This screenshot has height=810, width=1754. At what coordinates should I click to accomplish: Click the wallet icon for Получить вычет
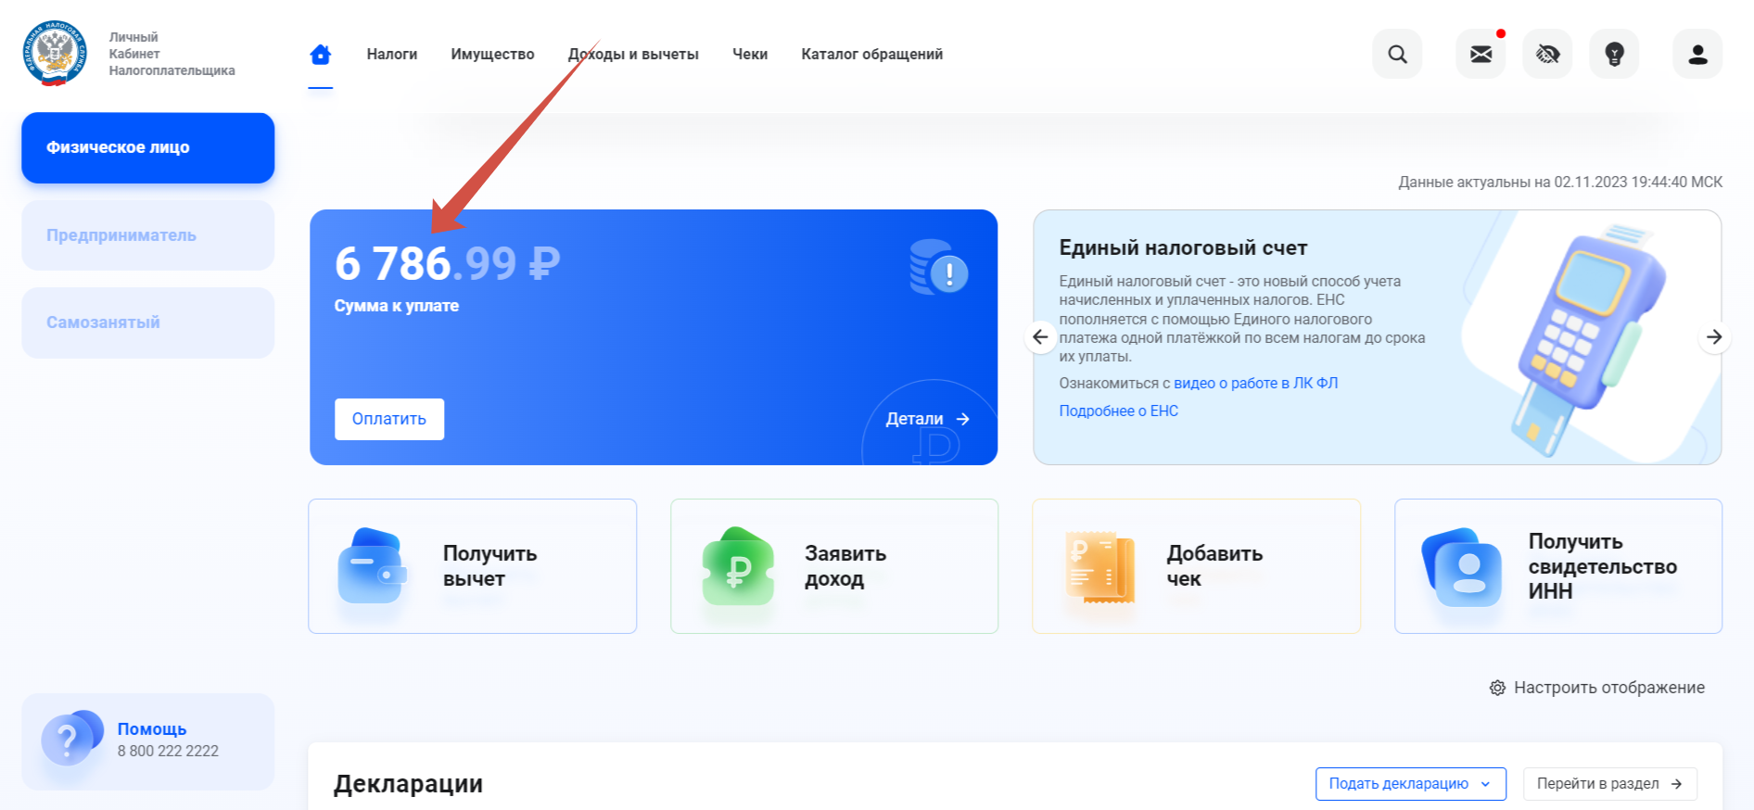(372, 566)
